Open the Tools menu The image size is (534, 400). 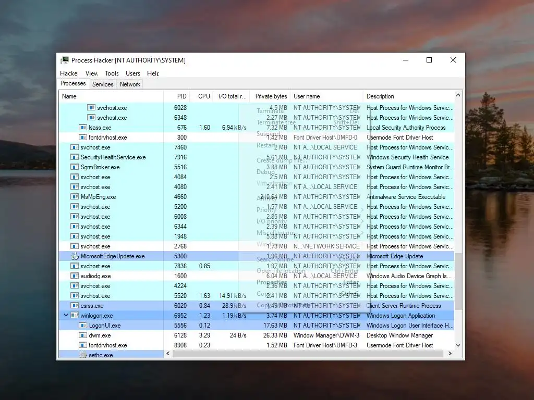[x=112, y=73]
